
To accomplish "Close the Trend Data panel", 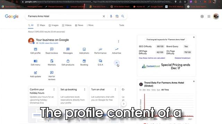I will 194,81.
